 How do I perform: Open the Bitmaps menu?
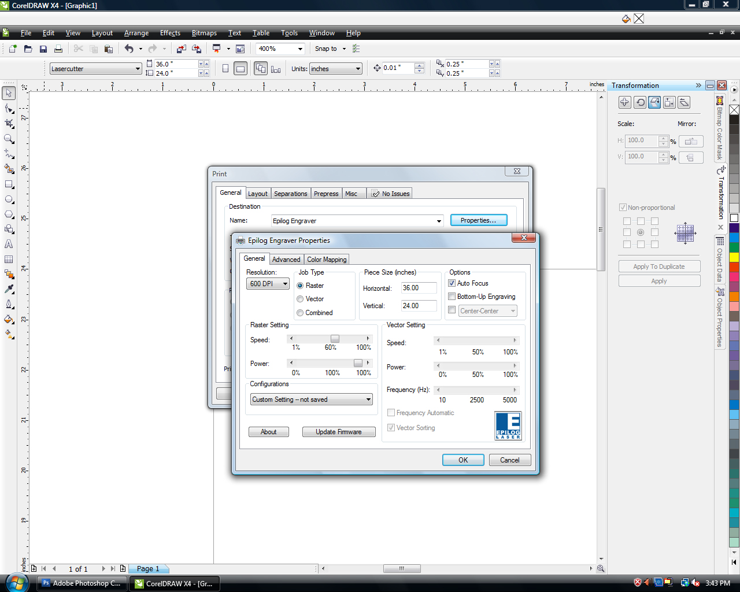pos(204,33)
